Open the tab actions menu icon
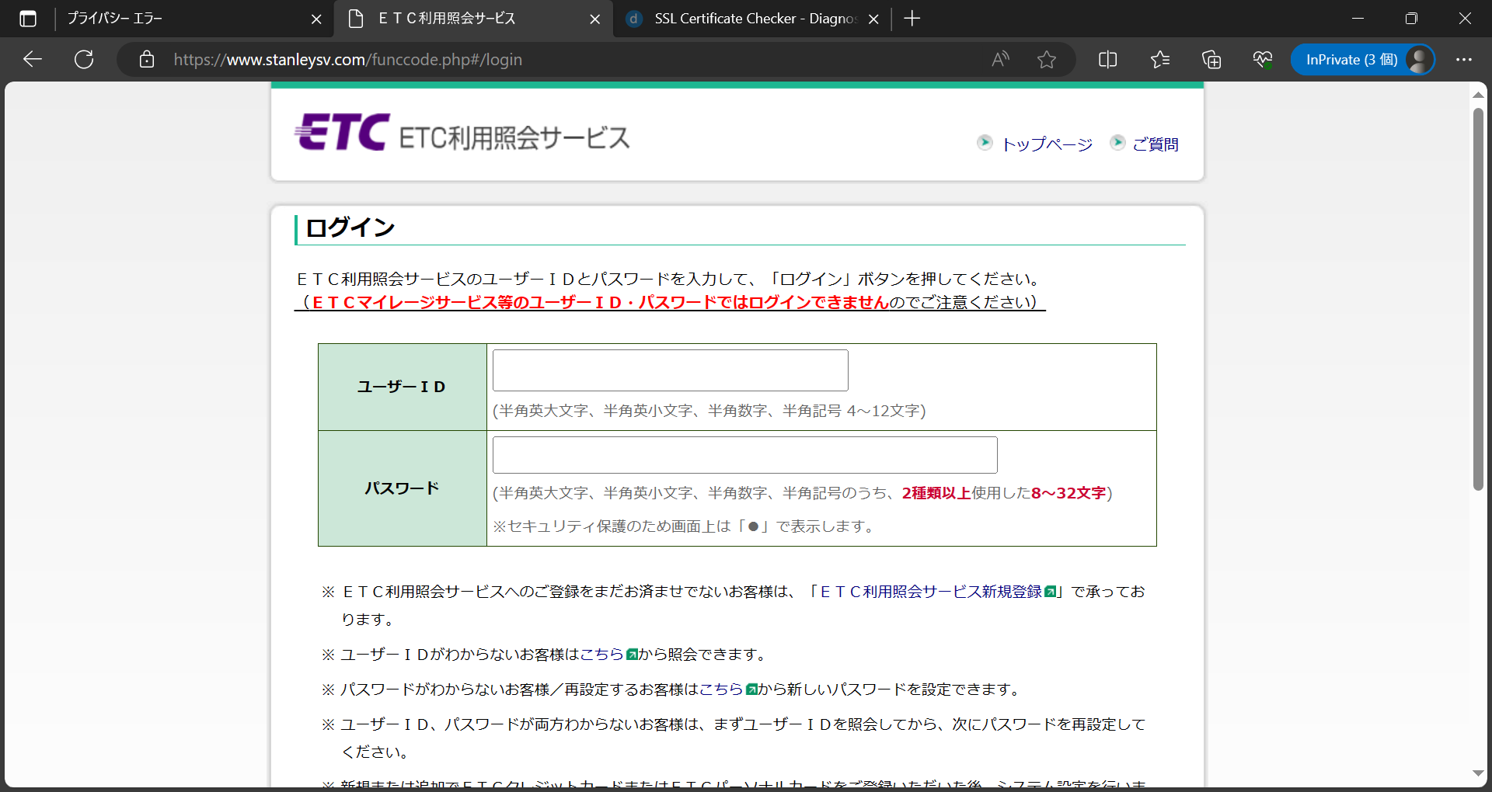Viewport: 1492px width, 792px height. pyautogui.click(x=28, y=19)
